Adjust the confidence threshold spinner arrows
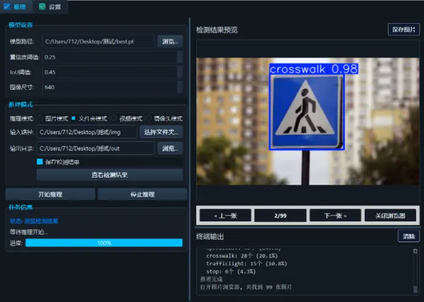Screen dimensions: 424x302 coord(180,57)
